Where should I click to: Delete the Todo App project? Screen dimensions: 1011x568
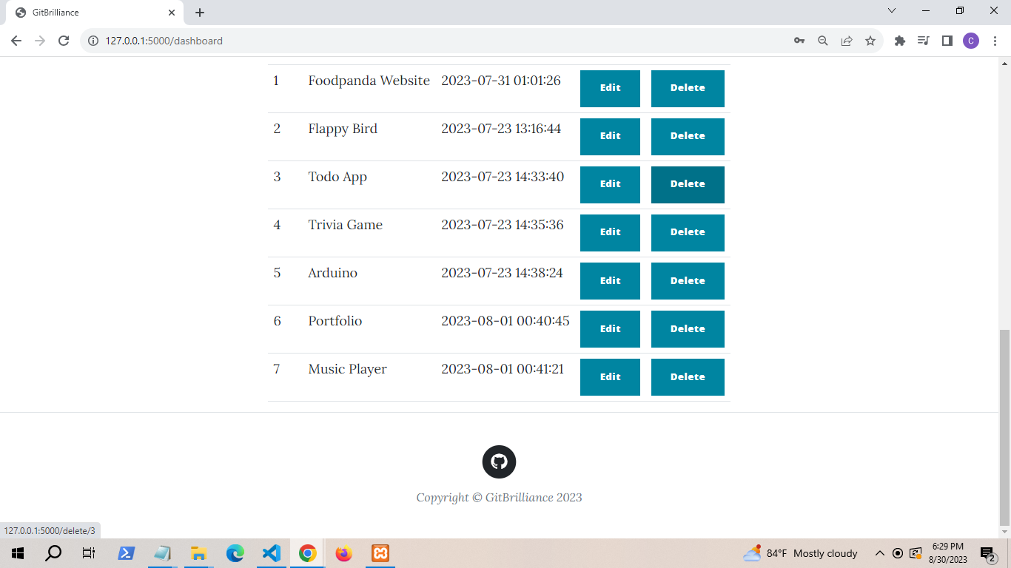pos(688,184)
